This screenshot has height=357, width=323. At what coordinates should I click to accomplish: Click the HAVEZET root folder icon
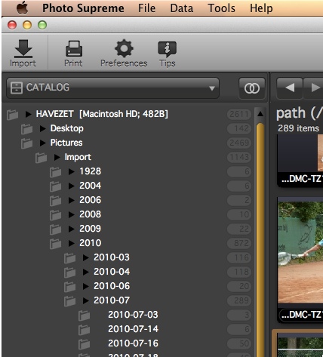click(13, 114)
